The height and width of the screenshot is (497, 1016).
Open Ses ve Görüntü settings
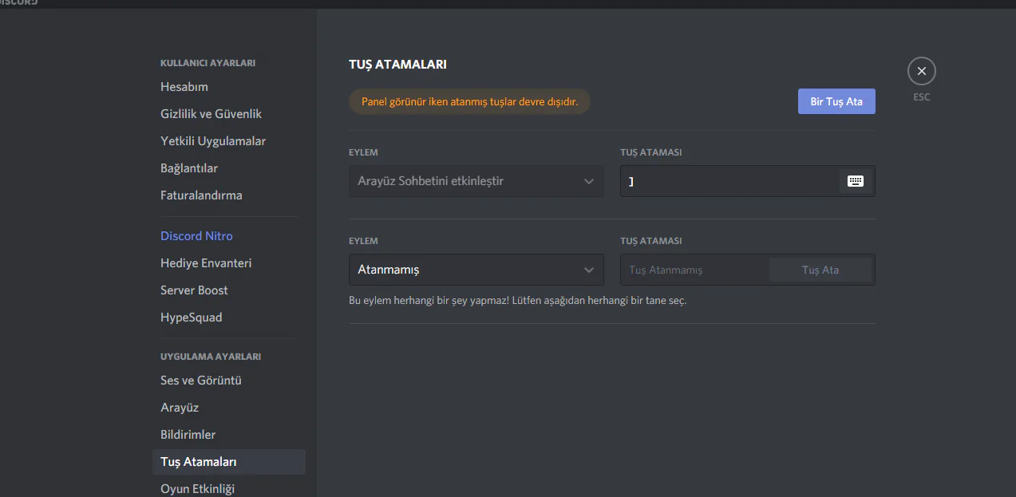[201, 381]
